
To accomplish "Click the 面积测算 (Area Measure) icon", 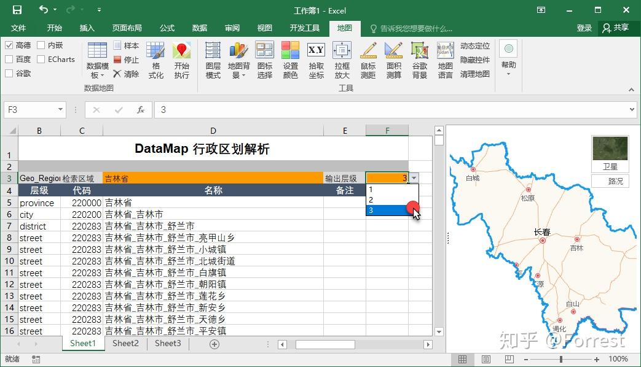I will point(393,59).
